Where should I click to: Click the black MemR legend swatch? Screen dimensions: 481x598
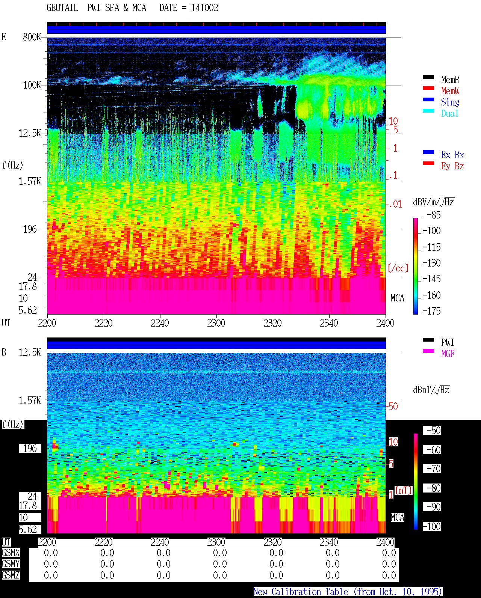(428, 77)
